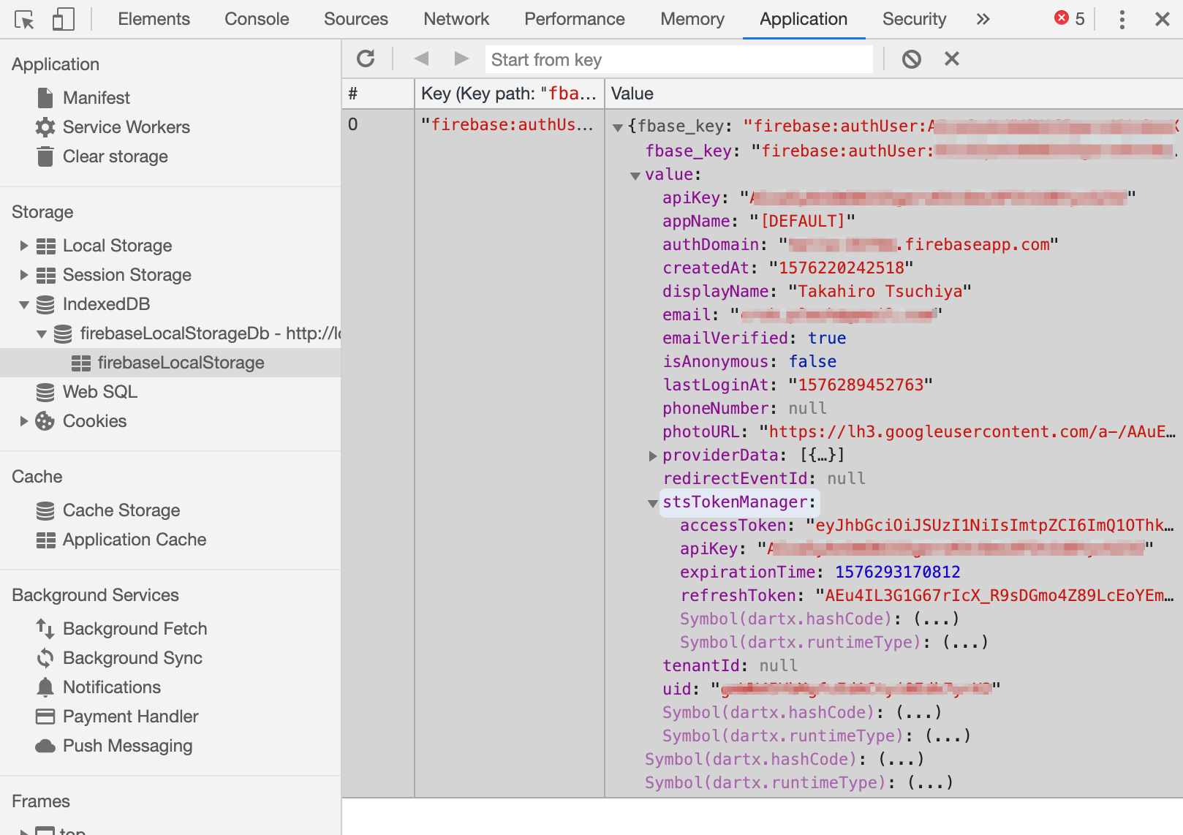Delete selected entry with X icon

[951, 58]
